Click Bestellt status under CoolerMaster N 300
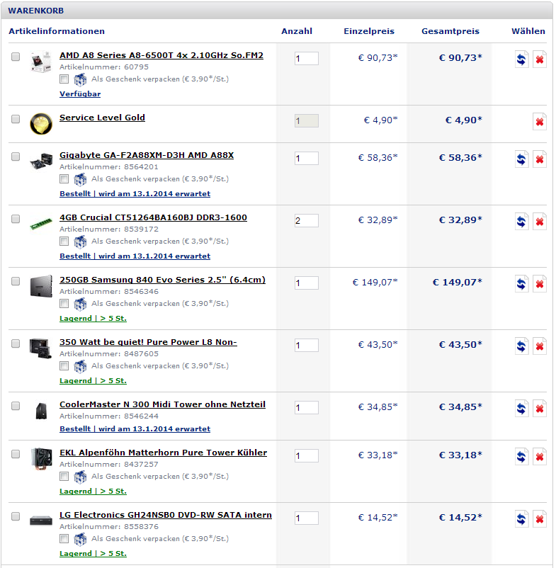Screen dimensions: 556x568 135,429
